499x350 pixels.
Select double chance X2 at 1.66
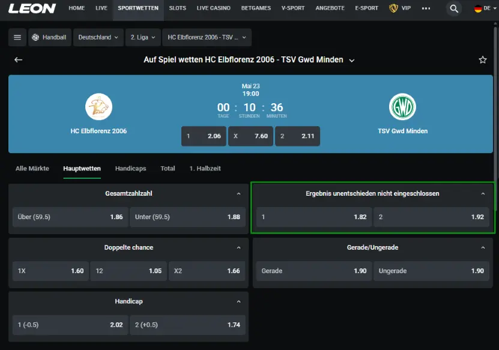coord(207,271)
